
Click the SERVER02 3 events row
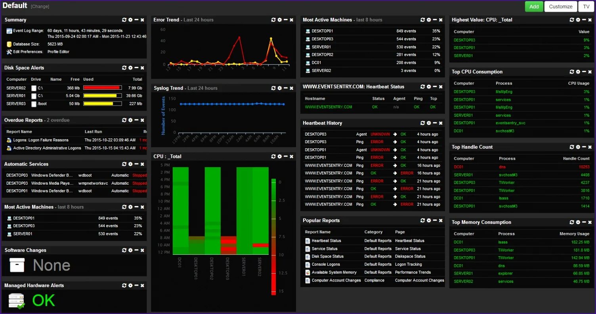tap(372, 71)
